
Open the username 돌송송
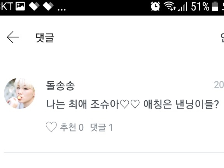point(60,86)
